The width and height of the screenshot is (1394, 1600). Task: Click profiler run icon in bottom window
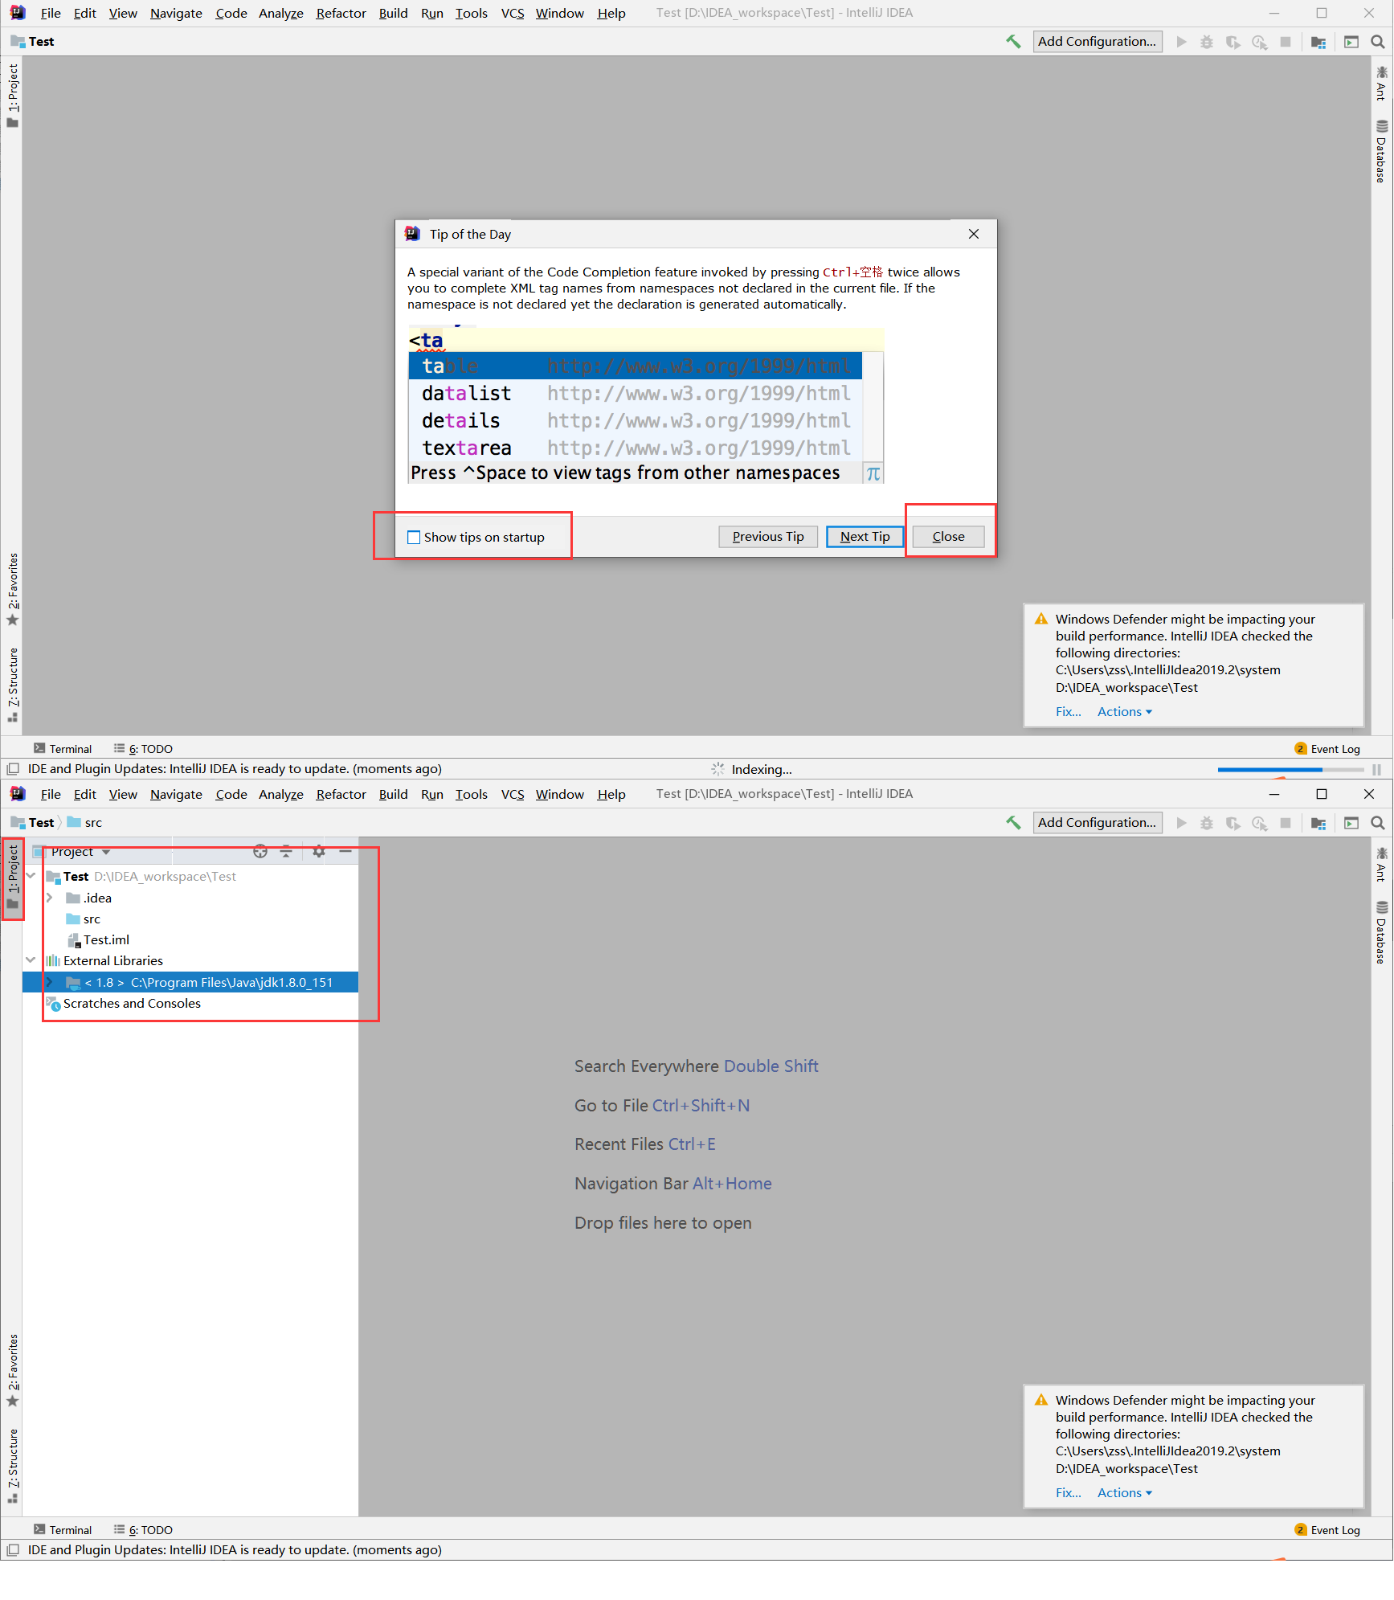(1259, 823)
